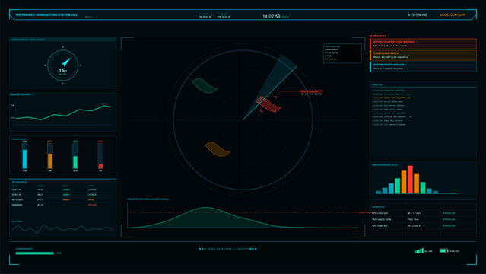Click the MODE: DOPPLER indicator

pyautogui.click(x=453, y=14)
